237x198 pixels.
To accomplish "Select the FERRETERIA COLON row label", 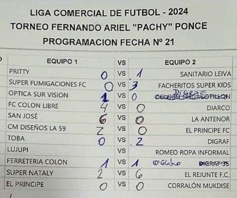I will (x=37, y=161).
